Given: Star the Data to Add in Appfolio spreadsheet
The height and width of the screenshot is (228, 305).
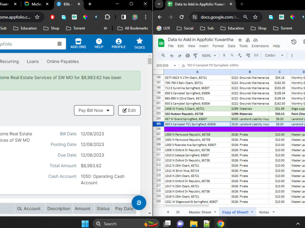Looking at the screenshot, I should pyautogui.click(x=240, y=40).
